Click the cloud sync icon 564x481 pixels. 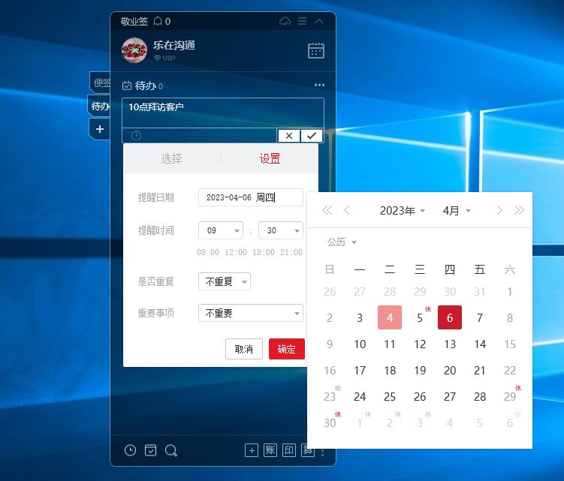(x=285, y=21)
